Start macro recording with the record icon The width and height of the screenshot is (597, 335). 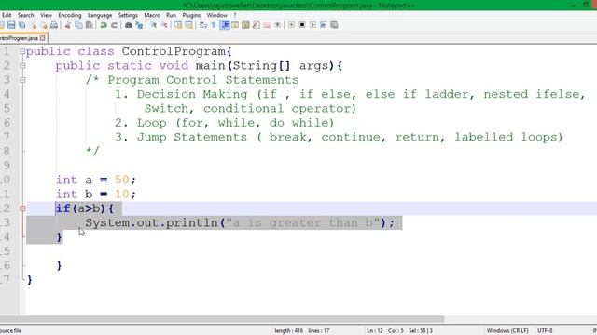point(291,25)
